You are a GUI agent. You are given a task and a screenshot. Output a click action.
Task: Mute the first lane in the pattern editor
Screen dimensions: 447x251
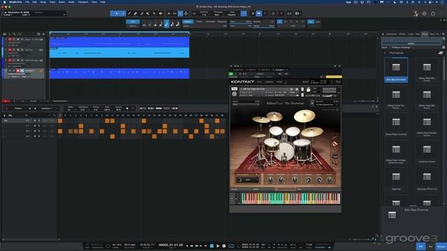(35, 121)
